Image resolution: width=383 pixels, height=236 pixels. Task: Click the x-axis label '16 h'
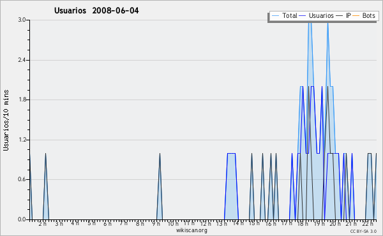[271, 223]
